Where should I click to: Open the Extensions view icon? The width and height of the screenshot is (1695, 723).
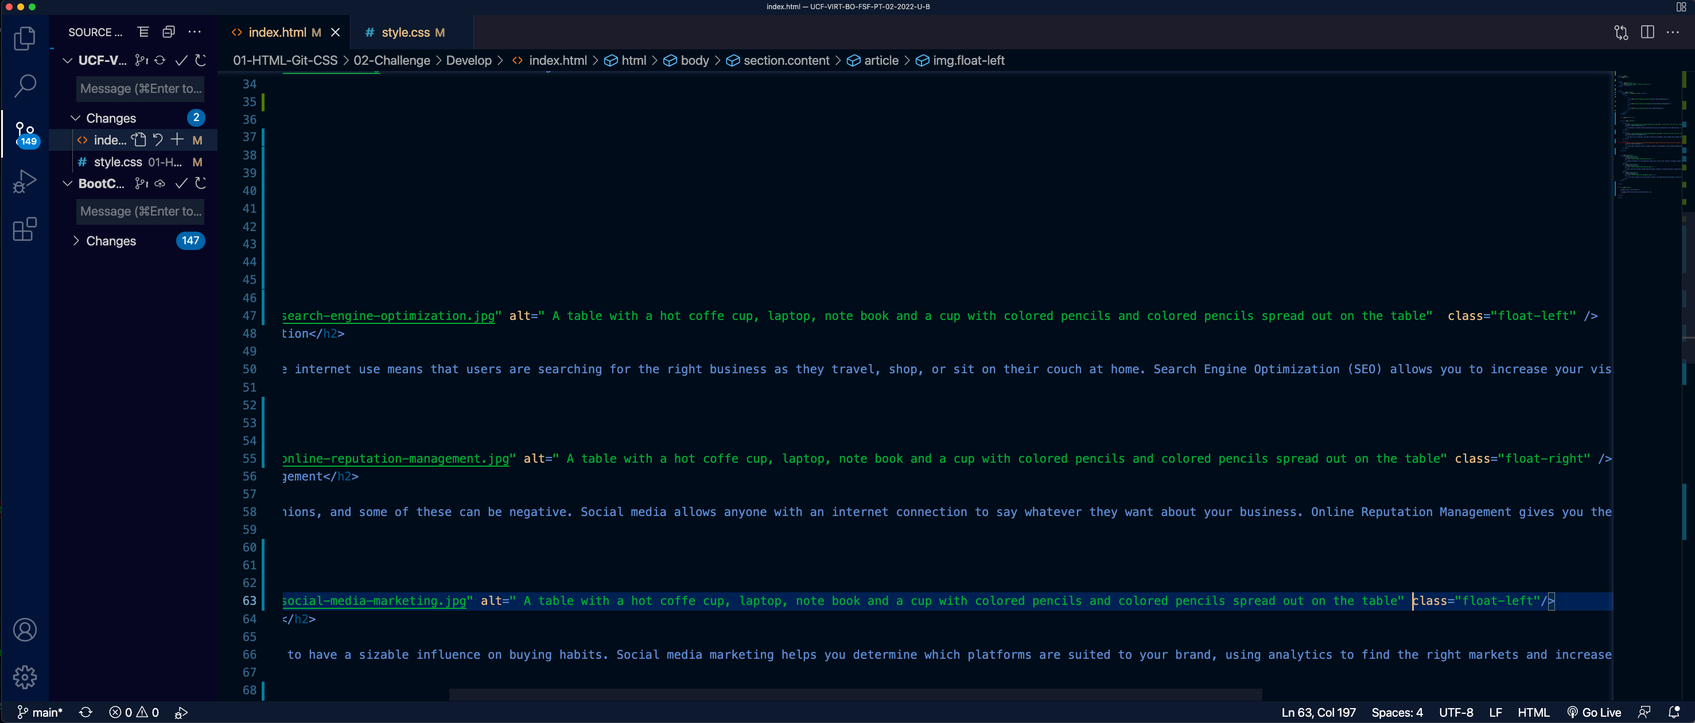click(24, 229)
